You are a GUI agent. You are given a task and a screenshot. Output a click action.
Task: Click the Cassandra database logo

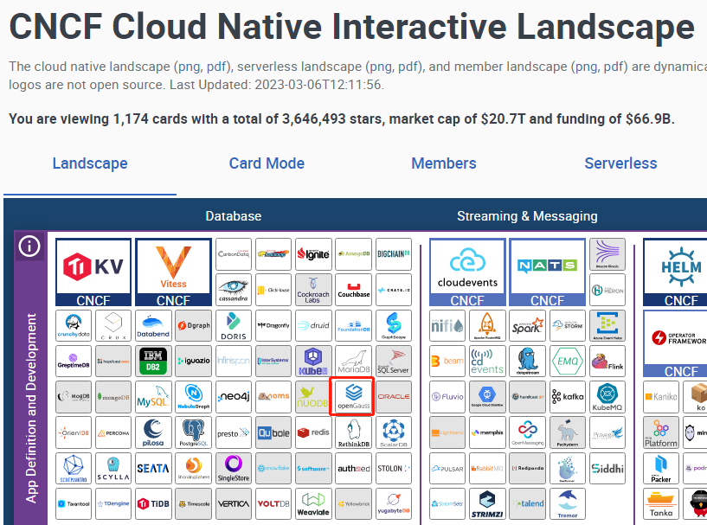(234, 290)
